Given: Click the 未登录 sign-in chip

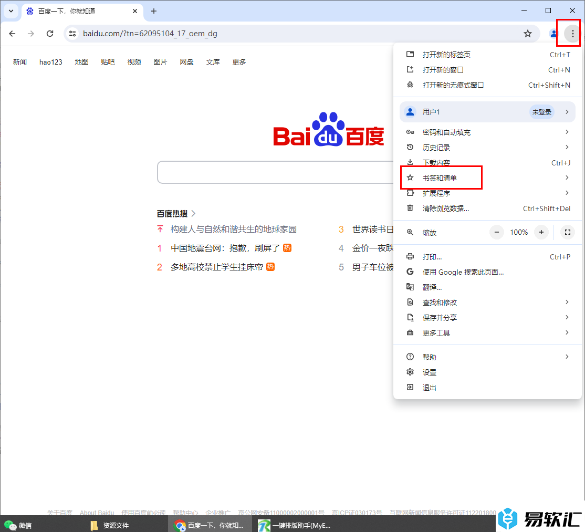Looking at the screenshot, I should [x=542, y=112].
